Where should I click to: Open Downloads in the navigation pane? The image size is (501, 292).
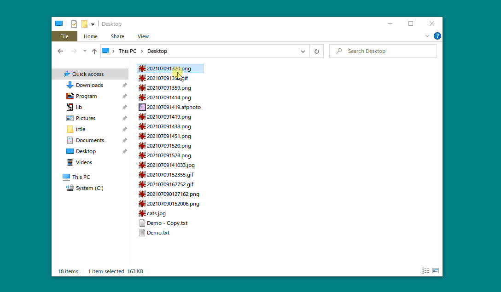90,85
